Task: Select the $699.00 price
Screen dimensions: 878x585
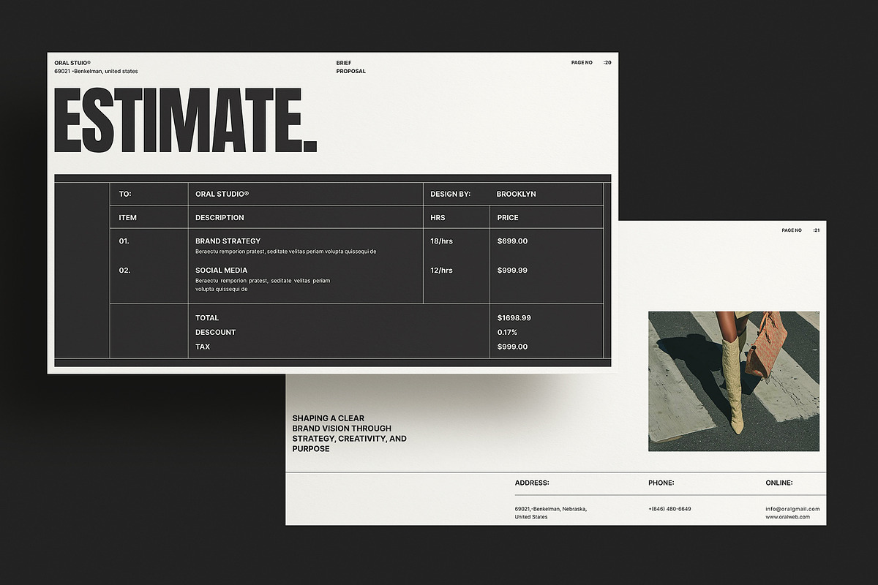Action: [512, 241]
